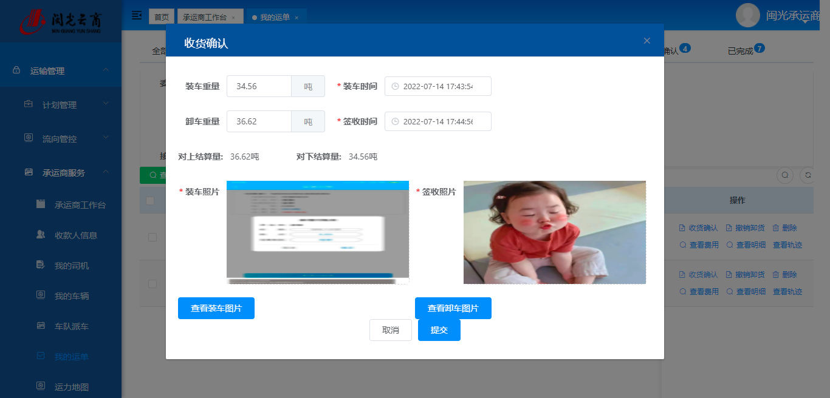Click 查看轨迹 in the second row
Viewport: 830px width, 398px height.
(x=787, y=292)
